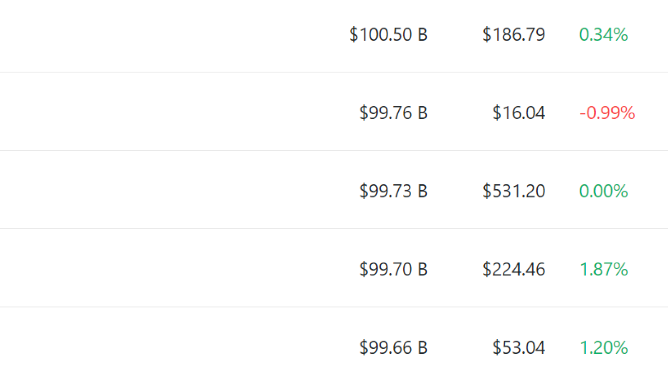668x375 pixels.
Task: Open the row priced at $16.04
Action: (x=334, y=112)
